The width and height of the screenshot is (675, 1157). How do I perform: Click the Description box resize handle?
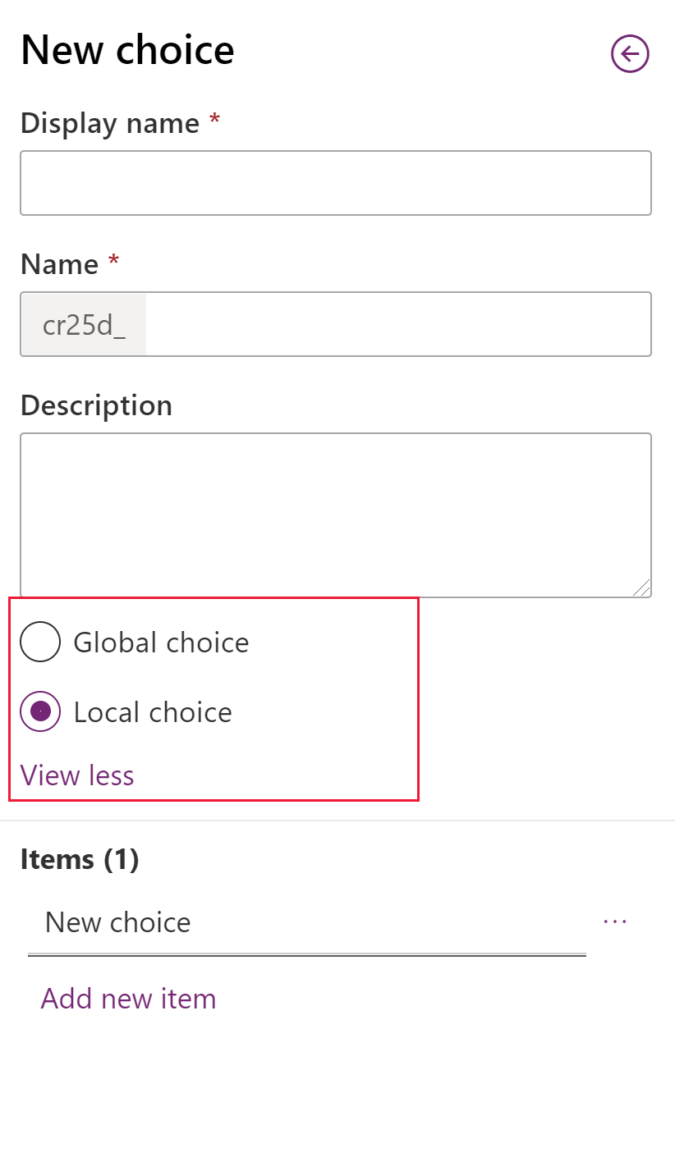pyautogui.click(x=641, y=587)
